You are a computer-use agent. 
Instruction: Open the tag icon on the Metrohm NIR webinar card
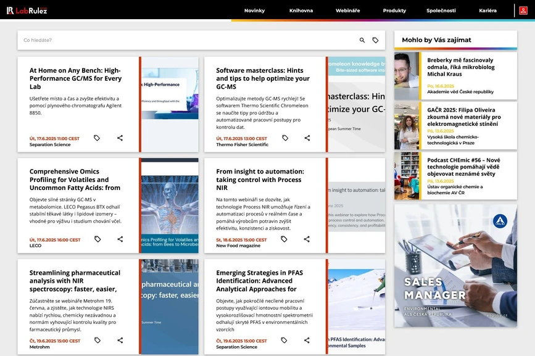coord(97,340)
